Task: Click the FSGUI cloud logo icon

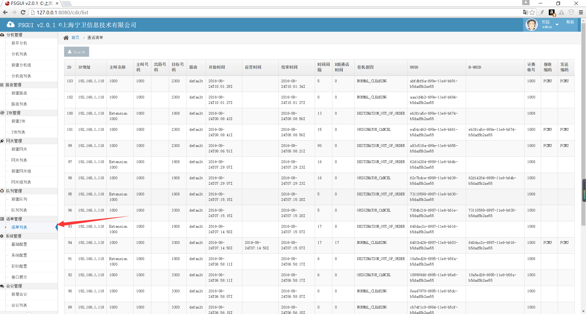Action: click(11, 25)
